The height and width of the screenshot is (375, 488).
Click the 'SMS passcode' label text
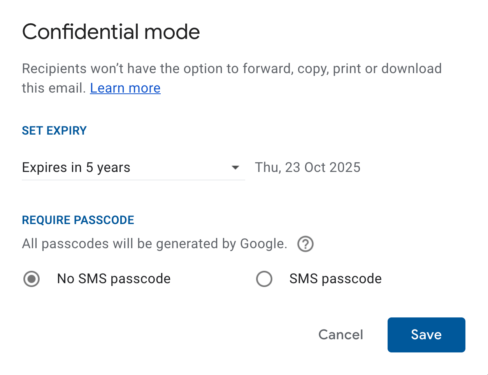(335, 279)
